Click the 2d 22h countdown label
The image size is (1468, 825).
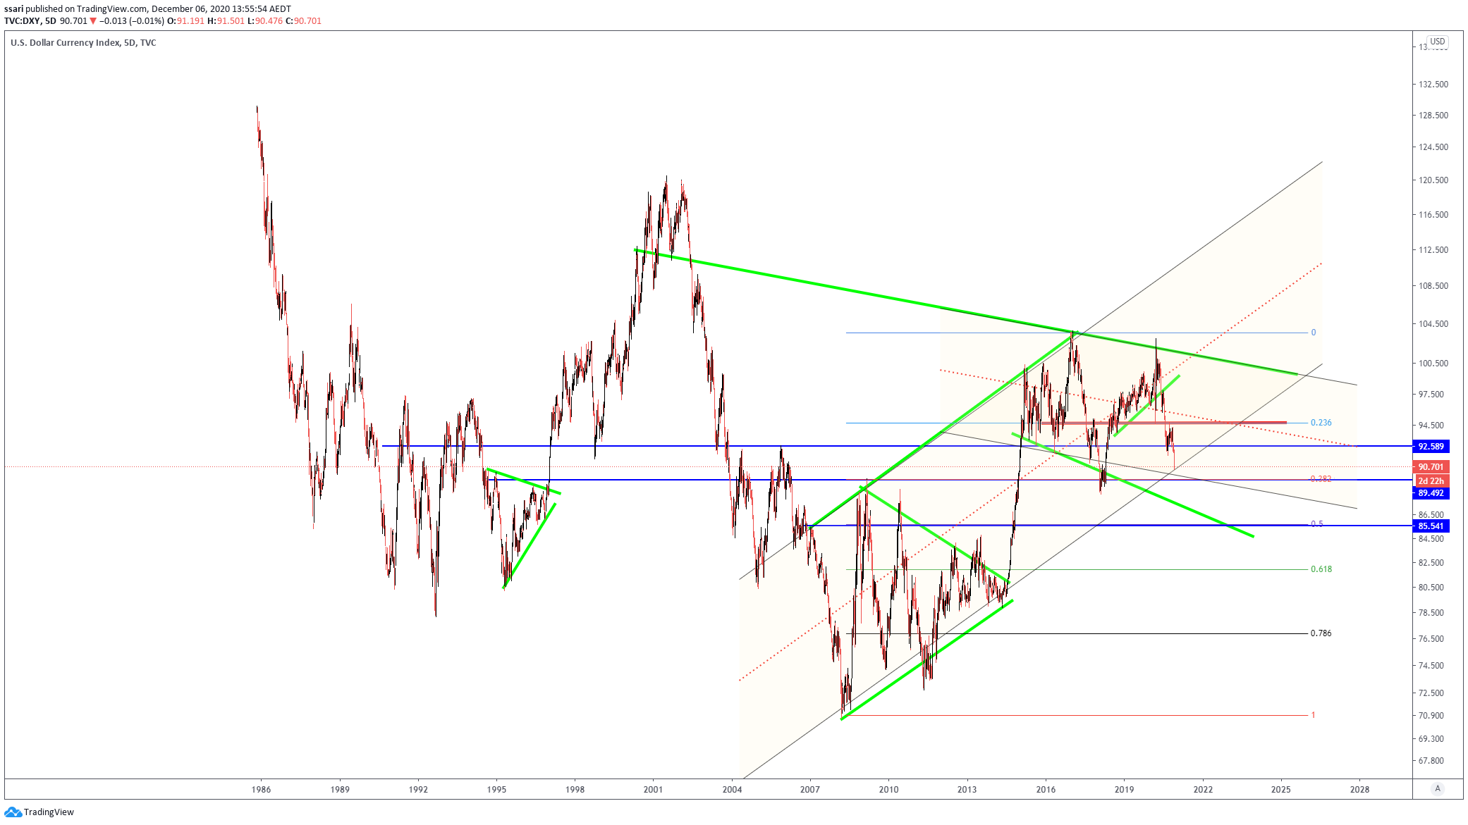pos(1431,481)
